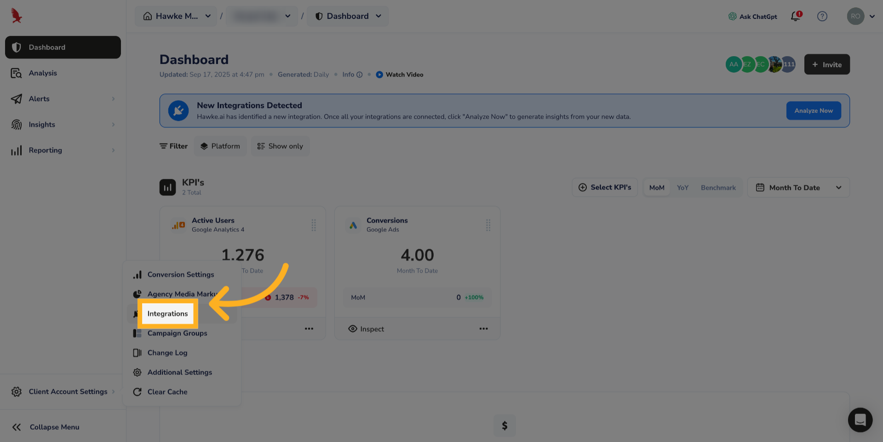This screenshot has width=883, height=442.
Task: Select Clear Cache from the menu
Action: pyautogui.click(x=182, y=392)
